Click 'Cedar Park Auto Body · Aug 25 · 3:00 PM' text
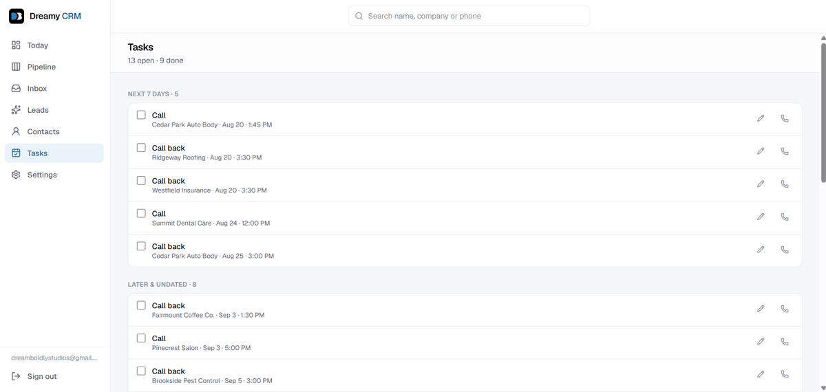This screenshot has height=392, width=826. [x=213, y=256]
